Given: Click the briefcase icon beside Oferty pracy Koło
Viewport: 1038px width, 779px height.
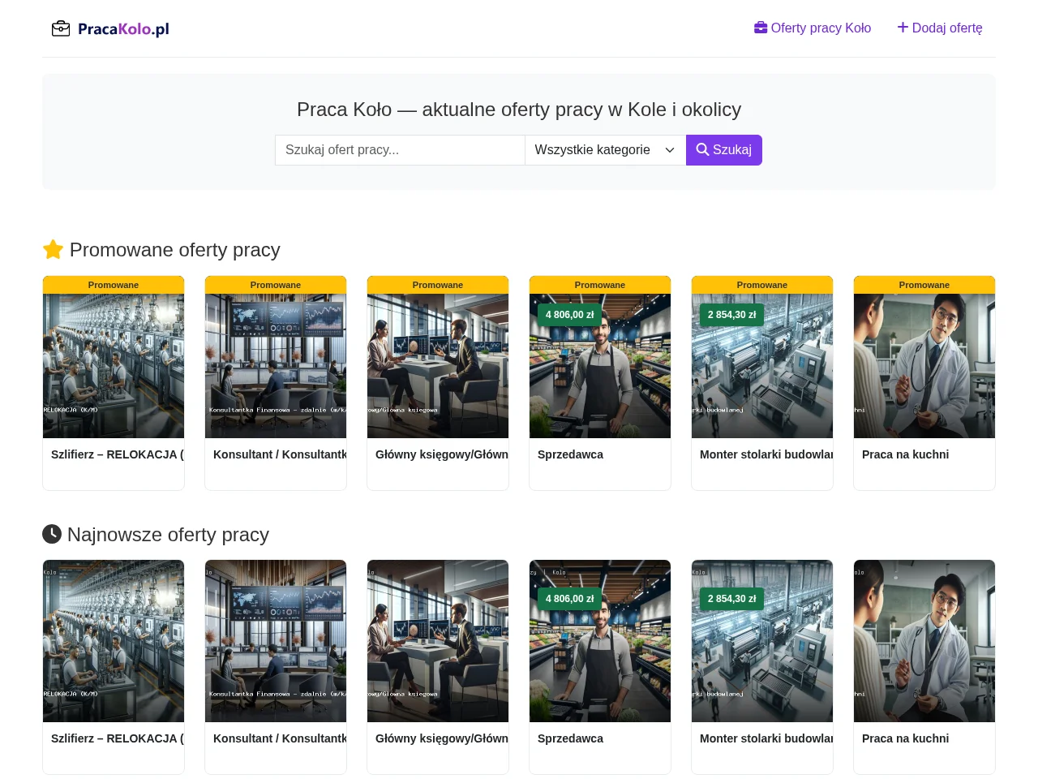Looking at the screenshot, I should [761, 28].
